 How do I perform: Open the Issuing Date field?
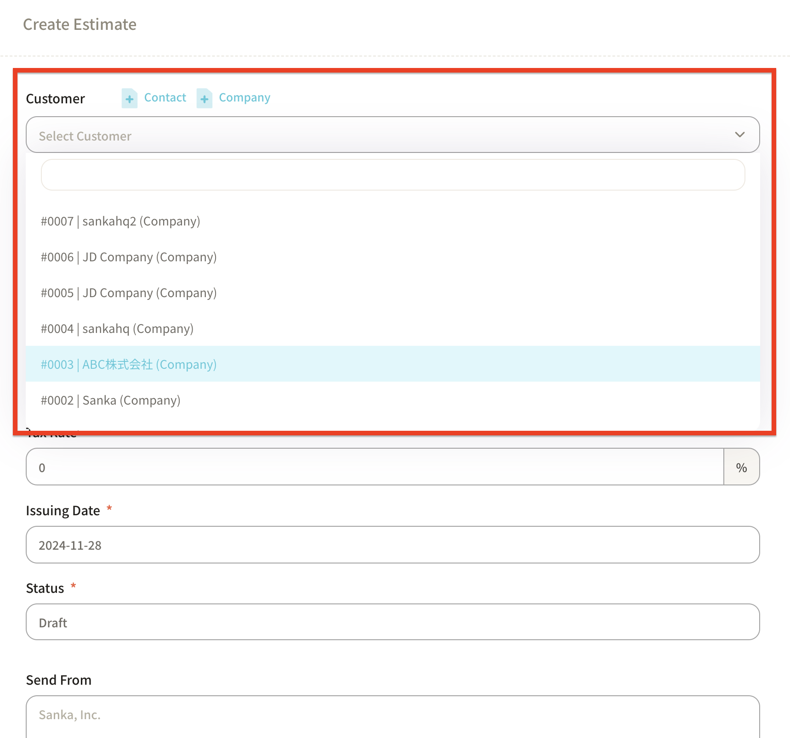click(x=392, y=545)
